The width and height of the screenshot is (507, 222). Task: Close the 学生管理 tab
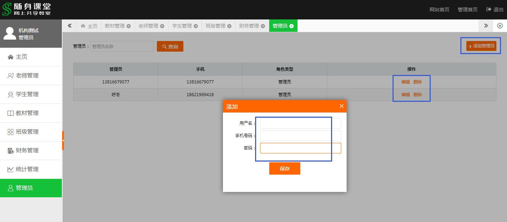[196, 26]
